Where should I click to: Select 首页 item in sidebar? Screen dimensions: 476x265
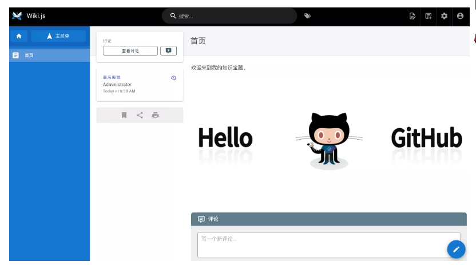[49, 56]
